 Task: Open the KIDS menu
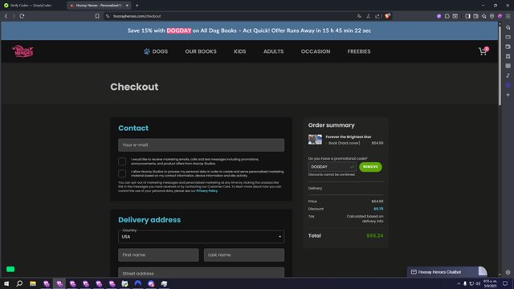coord(239,51)
